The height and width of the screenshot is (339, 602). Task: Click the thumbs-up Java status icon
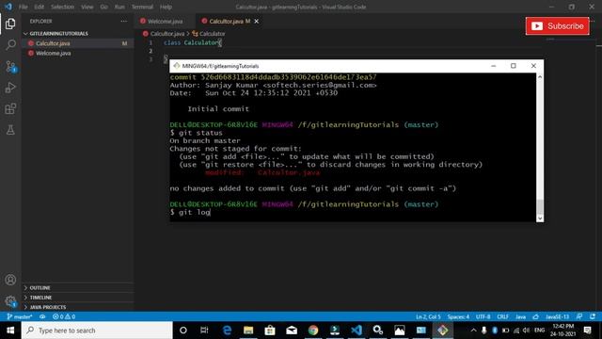535,316
